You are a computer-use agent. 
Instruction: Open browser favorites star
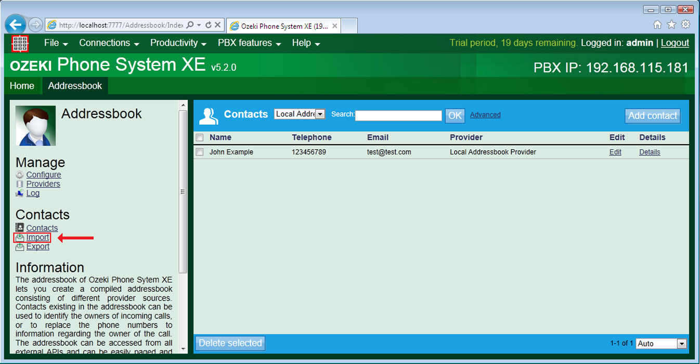671,24
